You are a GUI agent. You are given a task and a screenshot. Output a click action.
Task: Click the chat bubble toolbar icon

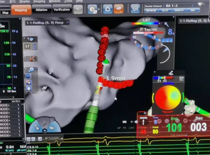pyautogui.click(x=135, y=10)
